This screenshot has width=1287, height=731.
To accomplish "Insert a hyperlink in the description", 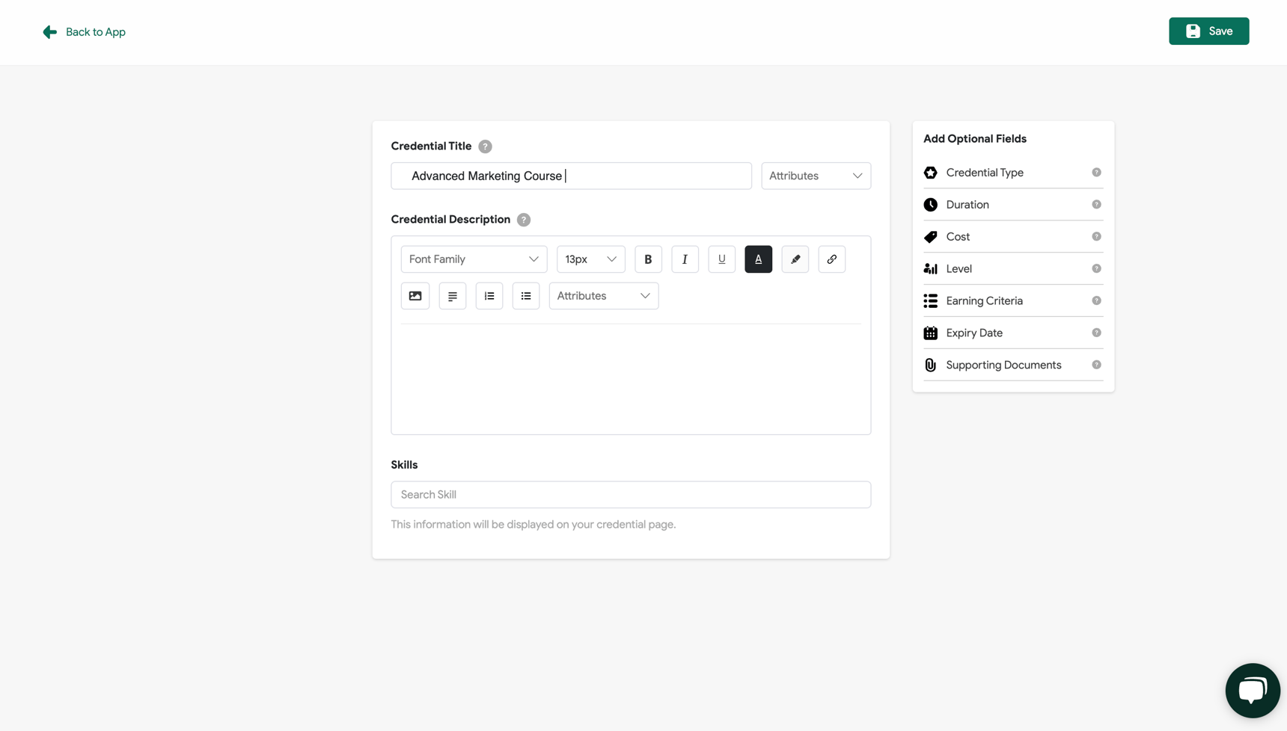I will click(x=831, y=259).
